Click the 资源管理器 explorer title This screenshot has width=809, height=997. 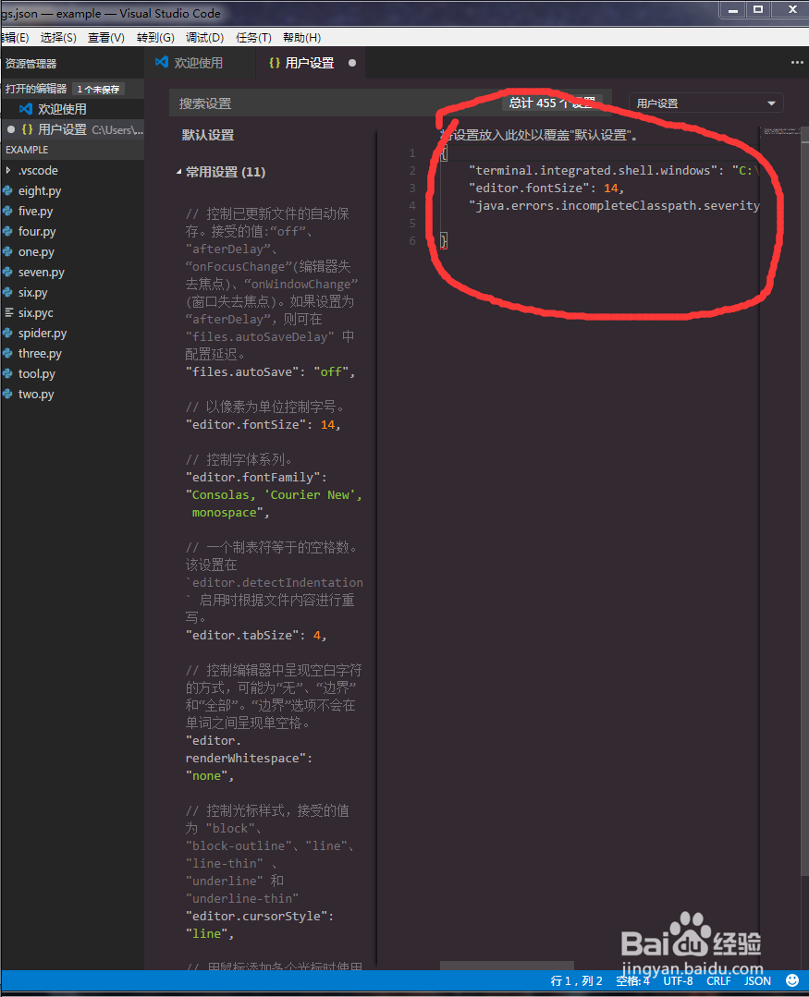click(31, 64)
